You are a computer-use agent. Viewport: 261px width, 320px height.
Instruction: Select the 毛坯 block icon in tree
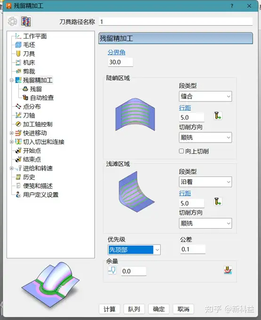coord(18,45)
